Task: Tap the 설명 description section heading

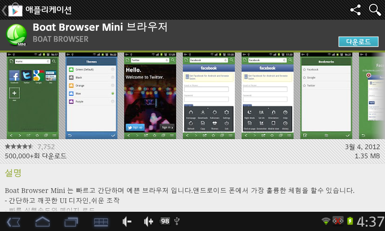Action: click(x=13, y=173)
